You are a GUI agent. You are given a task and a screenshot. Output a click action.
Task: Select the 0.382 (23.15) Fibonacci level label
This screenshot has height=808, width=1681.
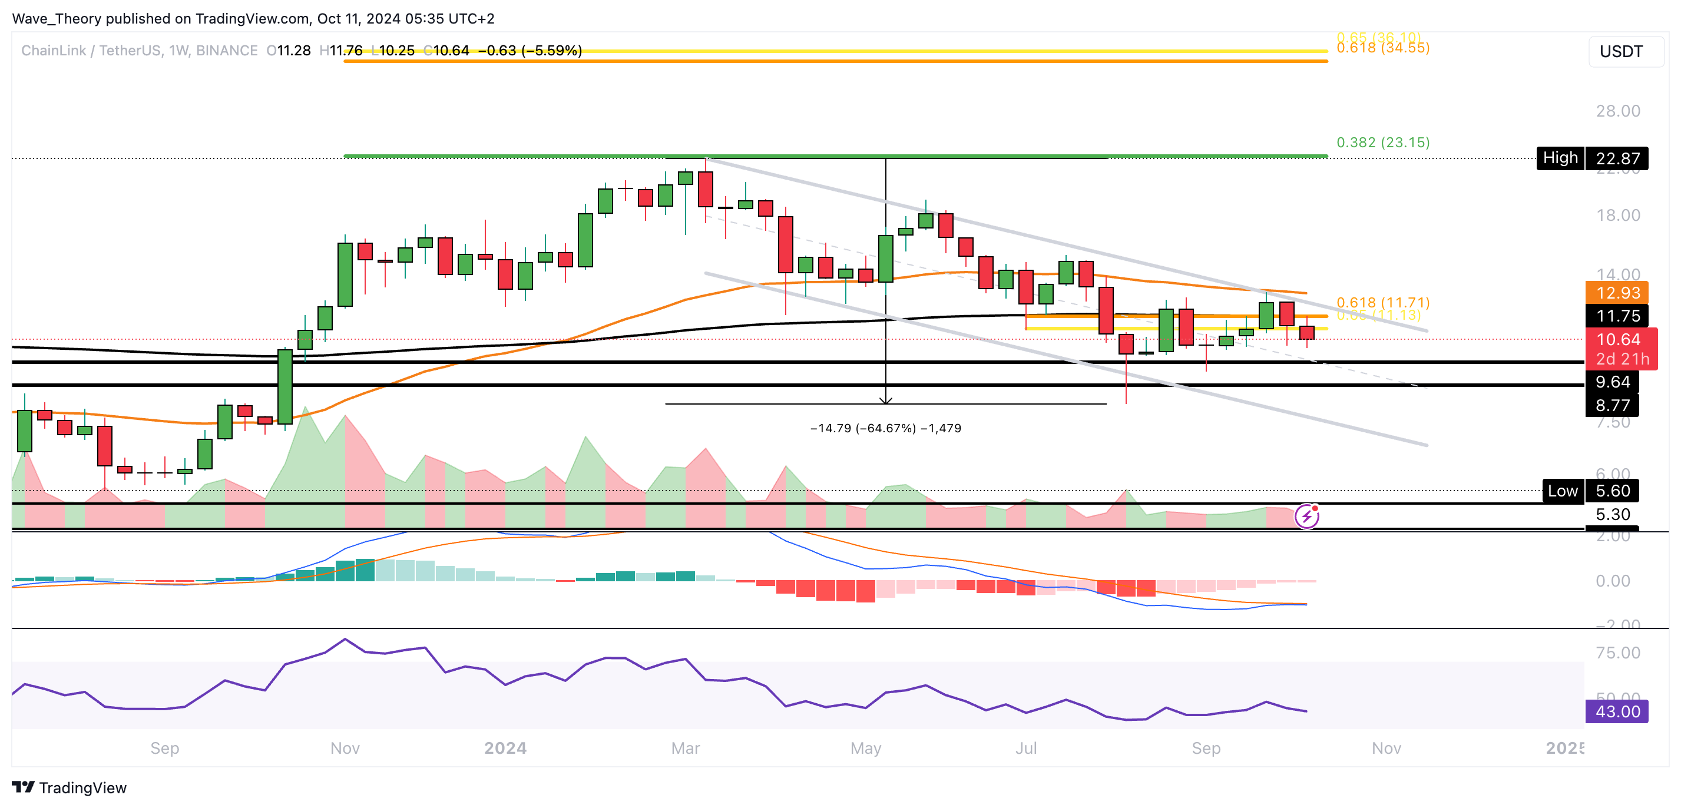1383,143
